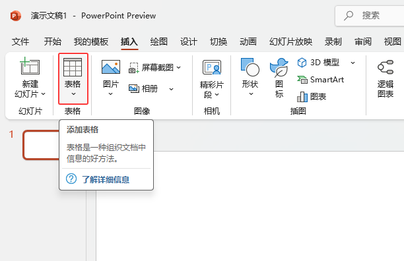
Task: Switch to the Review (审阅) tab
Action: point(363,42)
